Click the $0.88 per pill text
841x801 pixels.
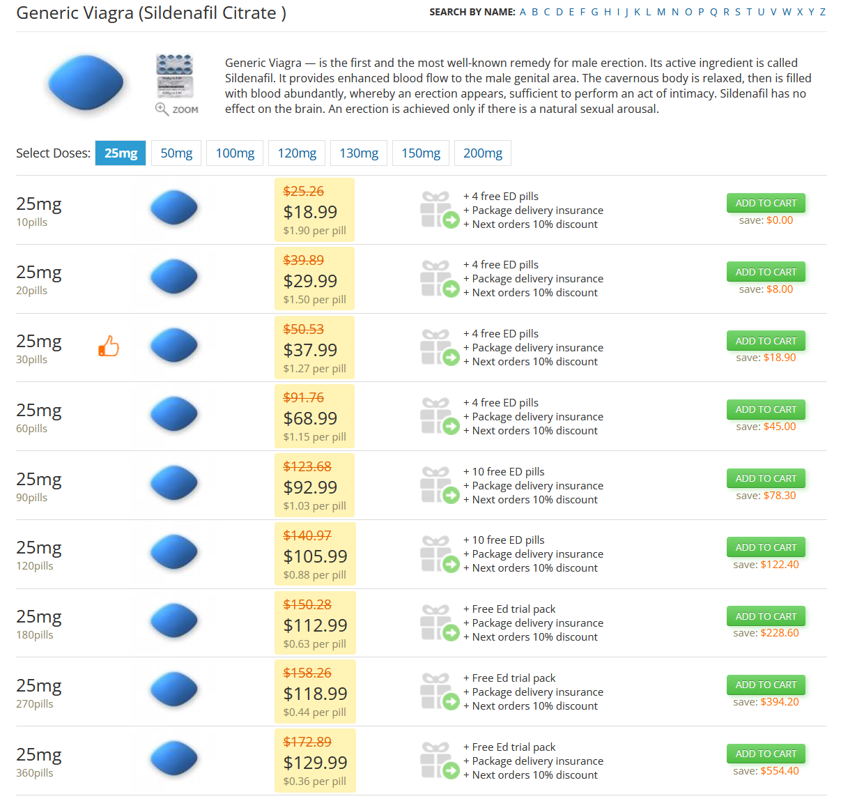pos(314,574)
